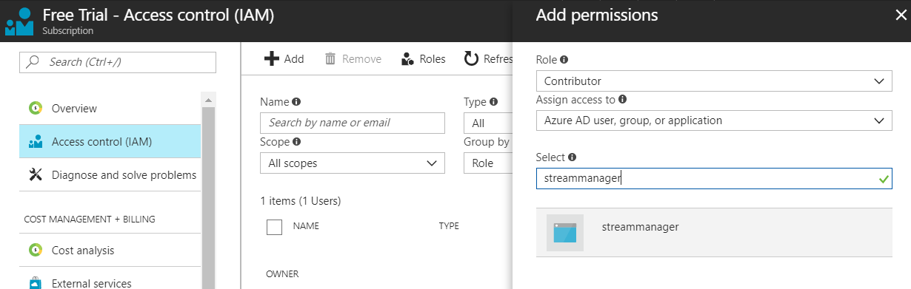
Task: Click the Access control subscription icon in header
Action: (x=19, y=21)
